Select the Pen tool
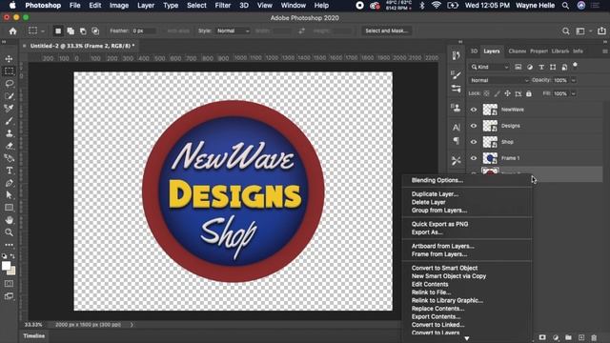This screenshot has height=343, width=610. pyautogui.click(x=9, y=183)
